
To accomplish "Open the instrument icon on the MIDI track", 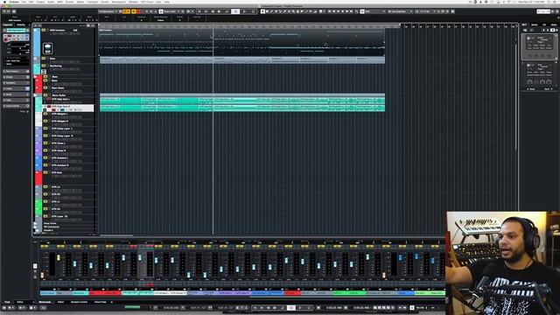I will 48,48.
